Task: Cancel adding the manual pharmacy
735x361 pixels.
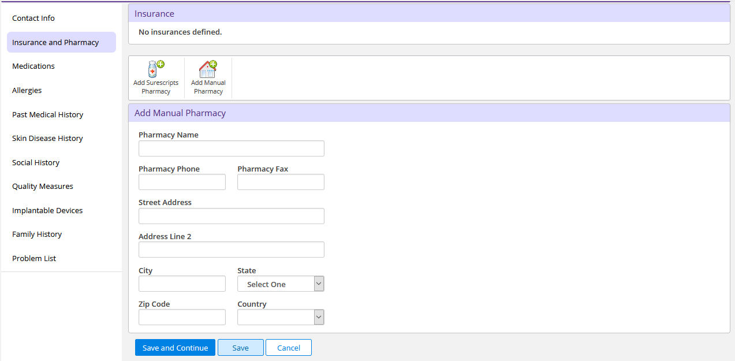Action: (289, 348)
